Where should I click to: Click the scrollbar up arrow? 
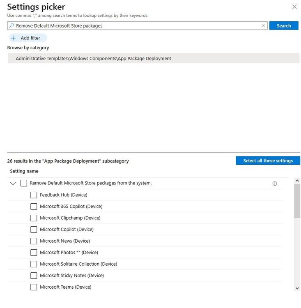point(297,181)
